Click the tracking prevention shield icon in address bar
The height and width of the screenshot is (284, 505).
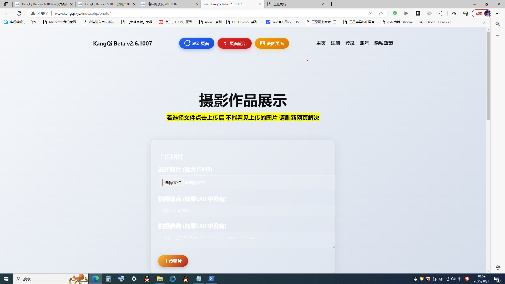pos(395,13)
